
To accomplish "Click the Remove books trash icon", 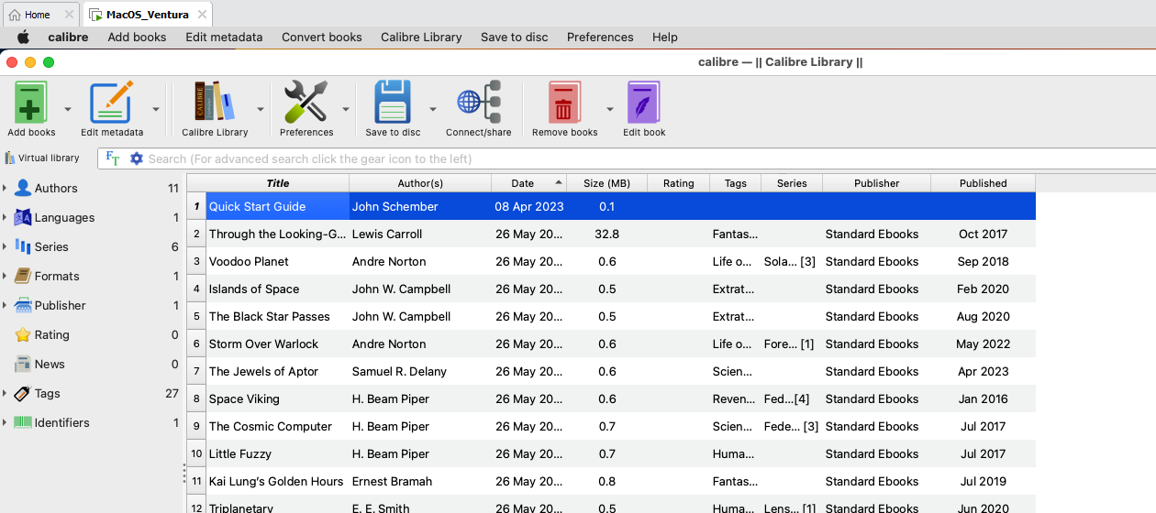I will pos(564,103).
